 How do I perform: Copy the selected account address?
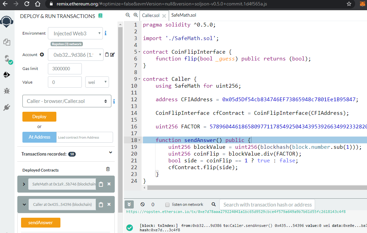click(107, 55)
